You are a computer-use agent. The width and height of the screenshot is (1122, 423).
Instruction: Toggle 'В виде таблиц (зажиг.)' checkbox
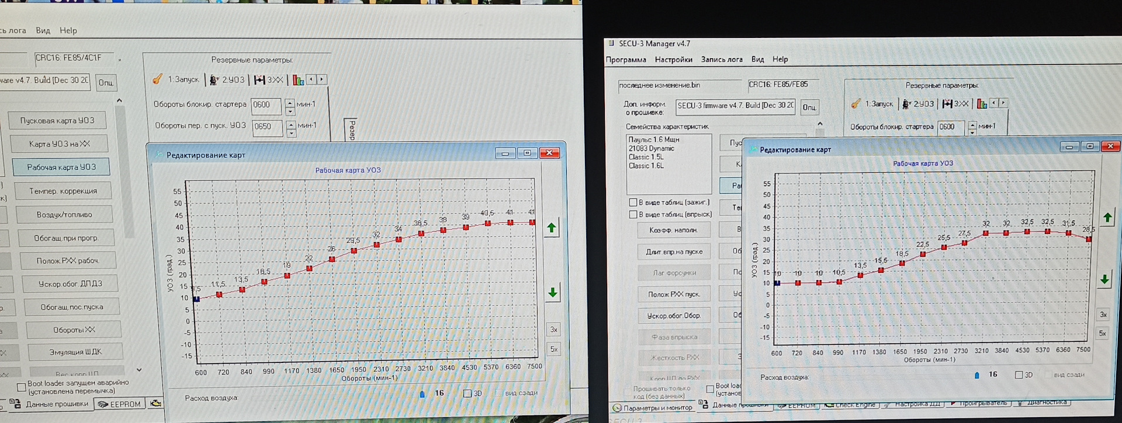[633, 202]
